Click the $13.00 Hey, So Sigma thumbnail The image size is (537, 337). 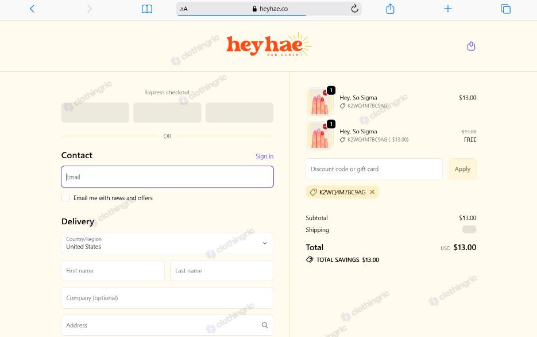point(319,101)
